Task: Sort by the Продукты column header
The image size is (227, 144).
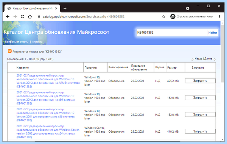Action: click(91, 67)
